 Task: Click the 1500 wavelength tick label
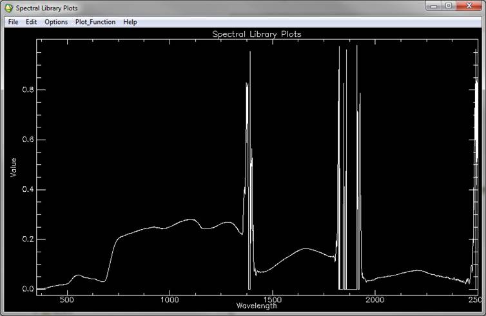point(272,300)
